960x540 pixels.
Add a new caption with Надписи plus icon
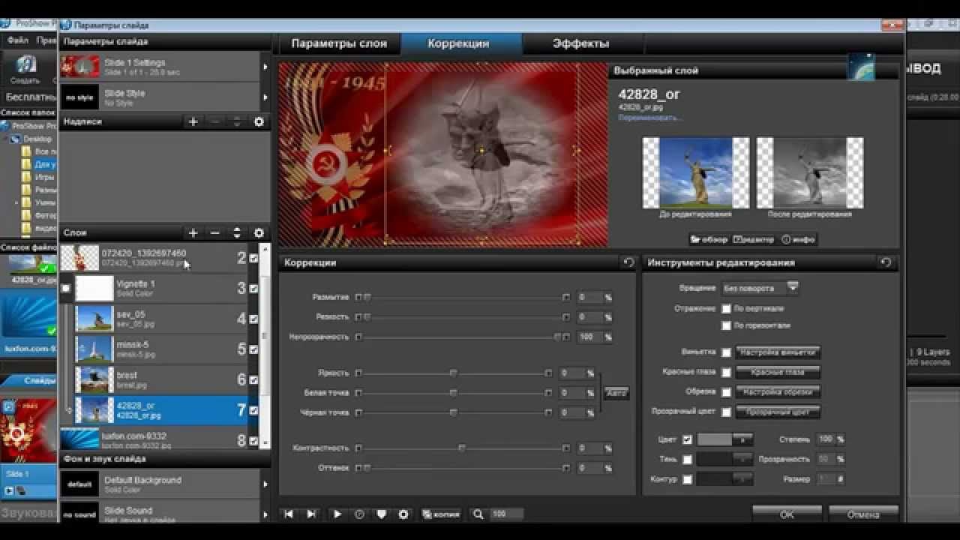pyautogui.click(x=193, y=121)
